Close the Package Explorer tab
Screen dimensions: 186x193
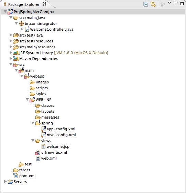(x=44, y=4)
